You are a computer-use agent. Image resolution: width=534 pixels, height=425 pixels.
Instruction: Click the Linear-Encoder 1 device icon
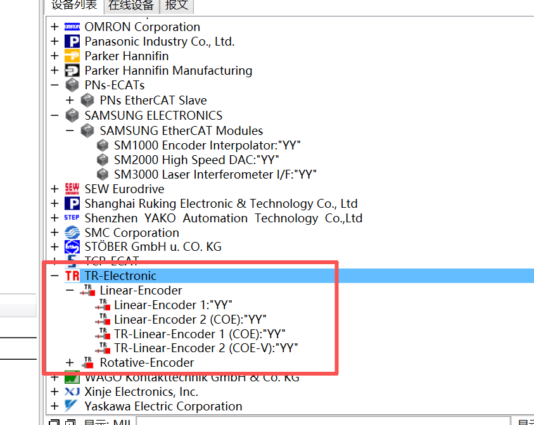point(103,305)
